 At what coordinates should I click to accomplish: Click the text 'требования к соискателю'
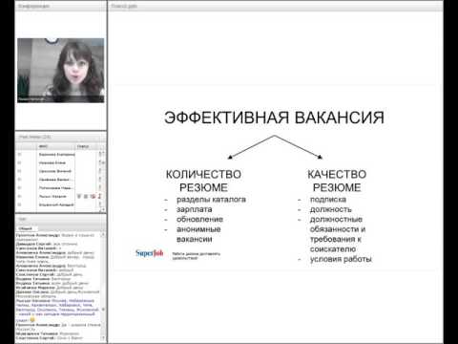336,244
